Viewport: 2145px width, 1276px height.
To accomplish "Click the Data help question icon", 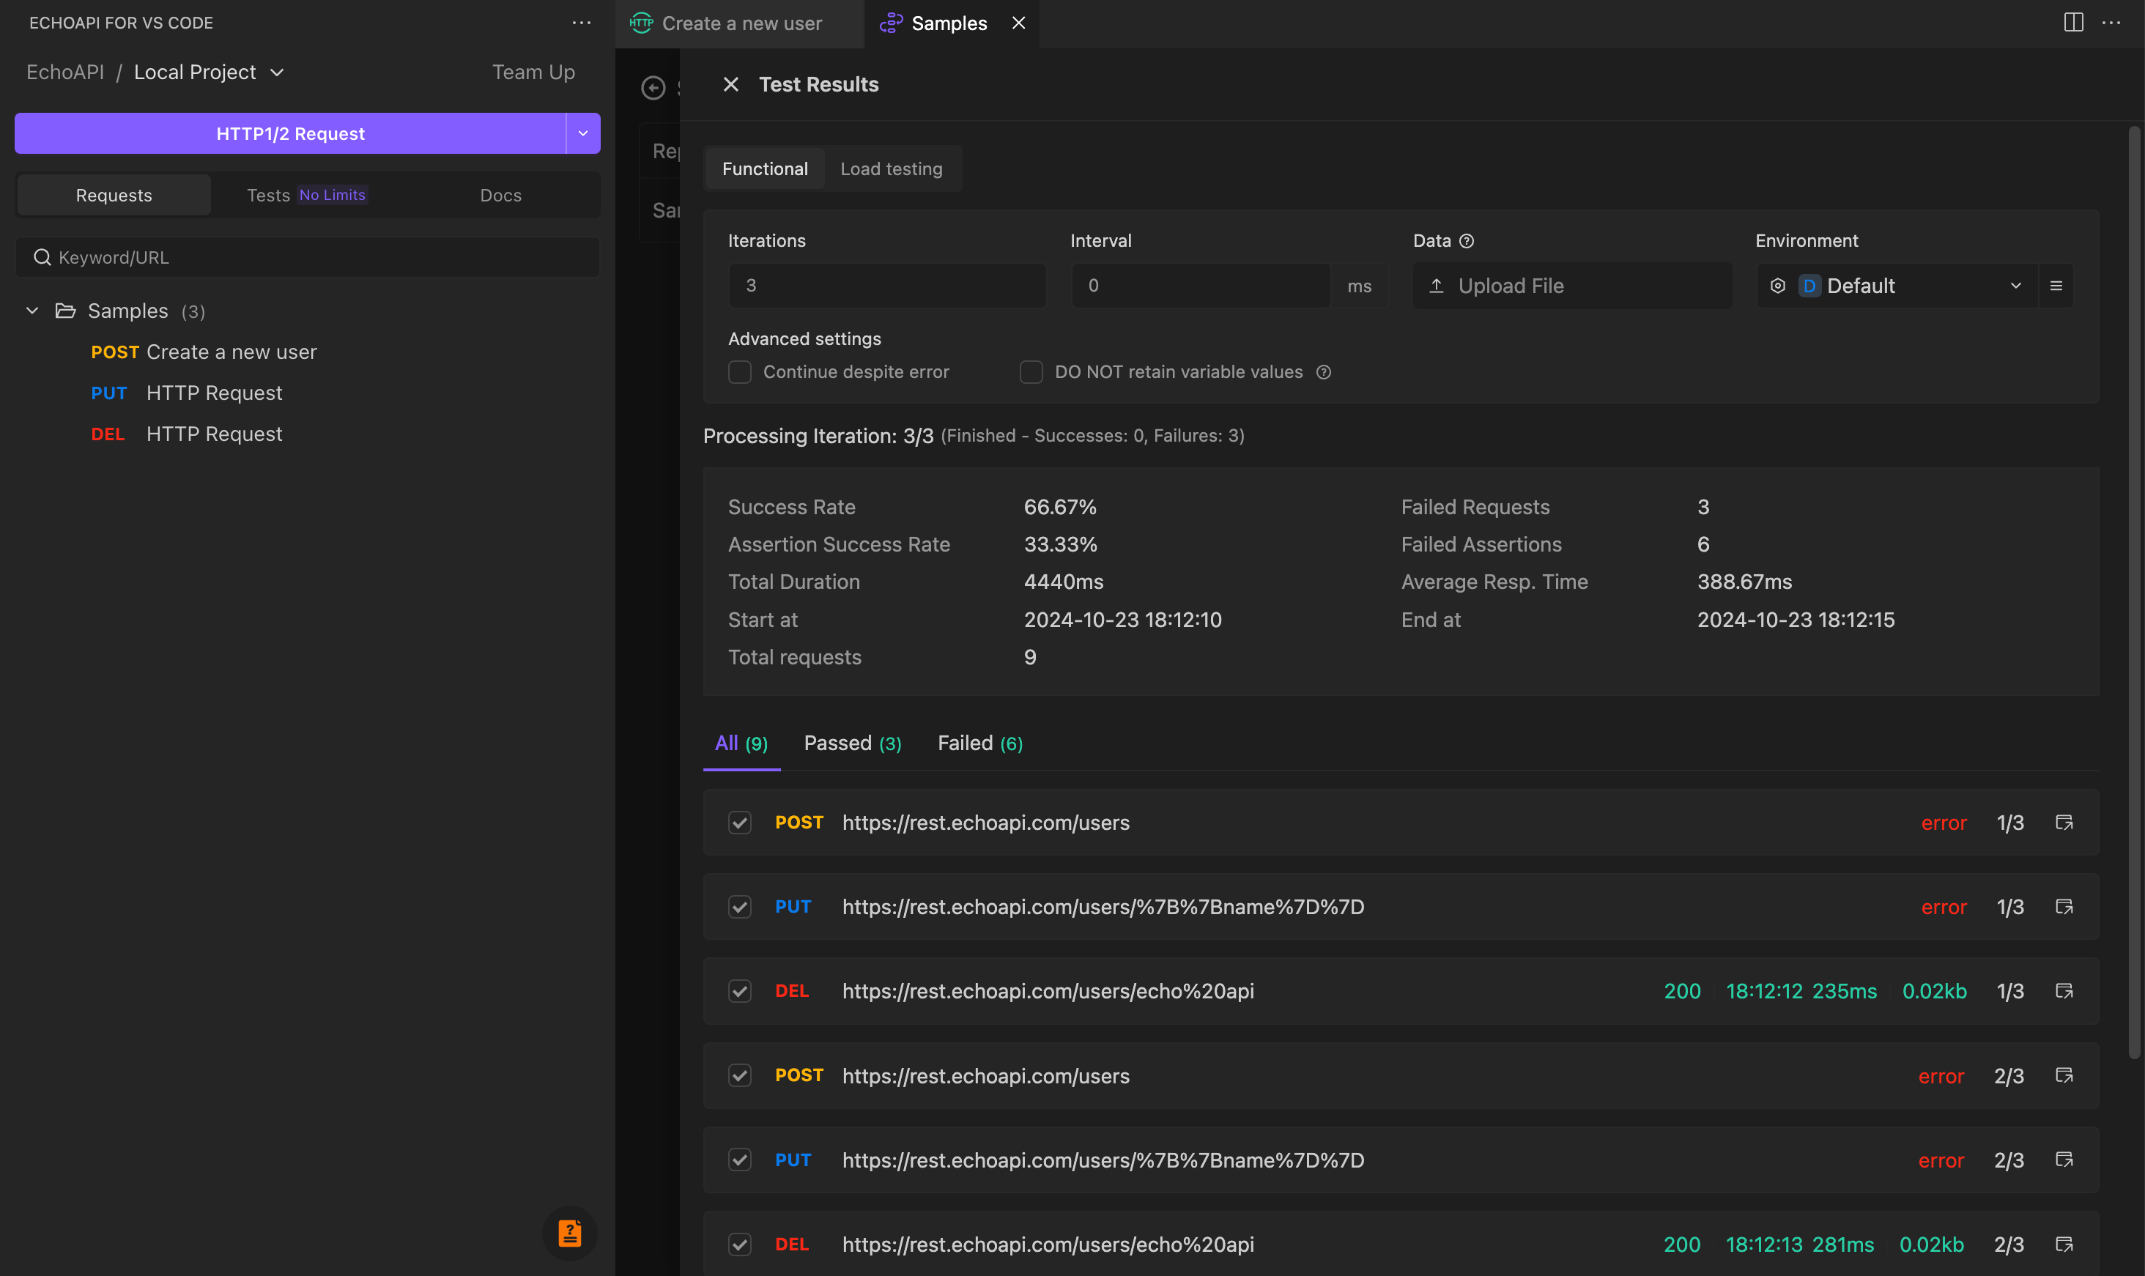I will tap(1467, 242).
